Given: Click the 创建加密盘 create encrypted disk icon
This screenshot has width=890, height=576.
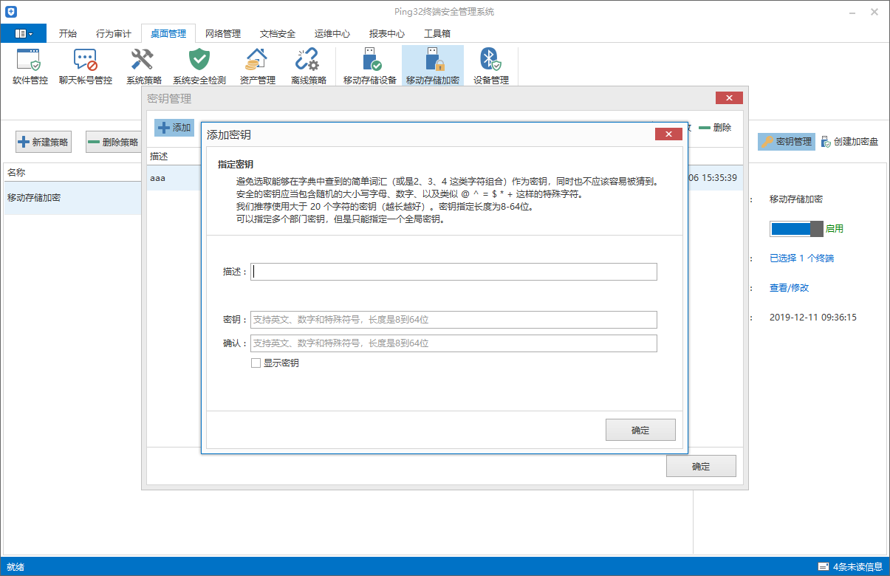Looking at the screenshot, I should click(x=826, y=142).
